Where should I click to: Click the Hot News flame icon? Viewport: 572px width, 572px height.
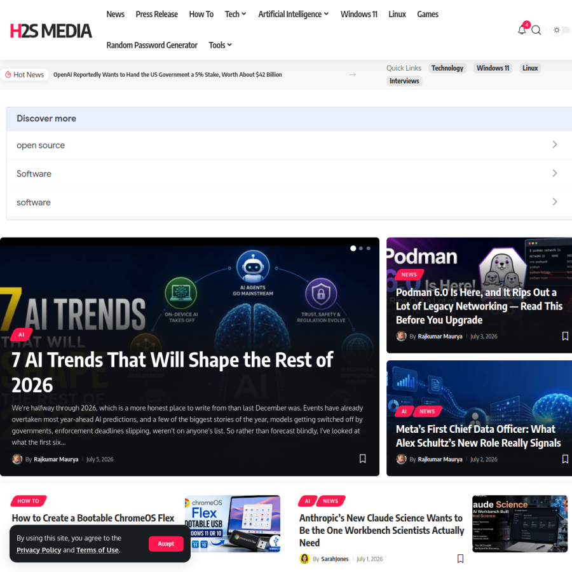coord(8,74)
